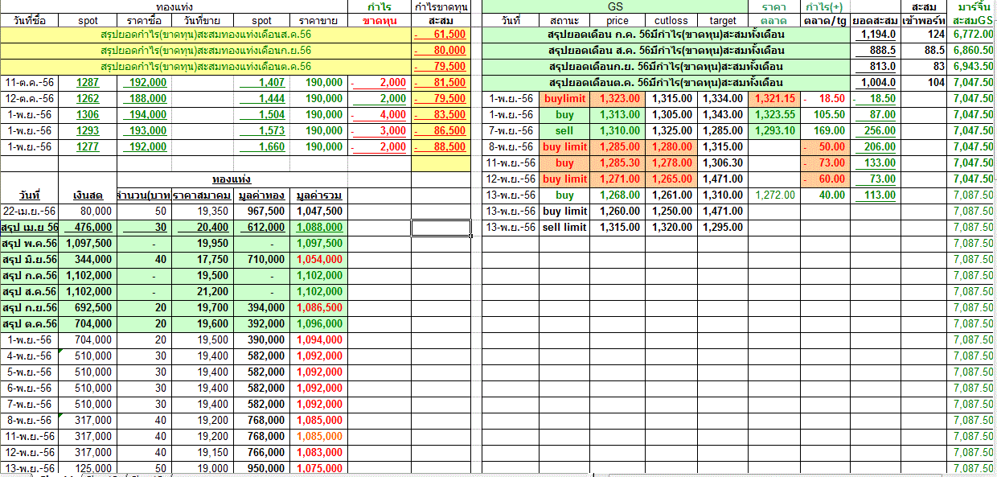Click the 'target' column header
This screenshot has height=477, width=997.
point(721,19)
